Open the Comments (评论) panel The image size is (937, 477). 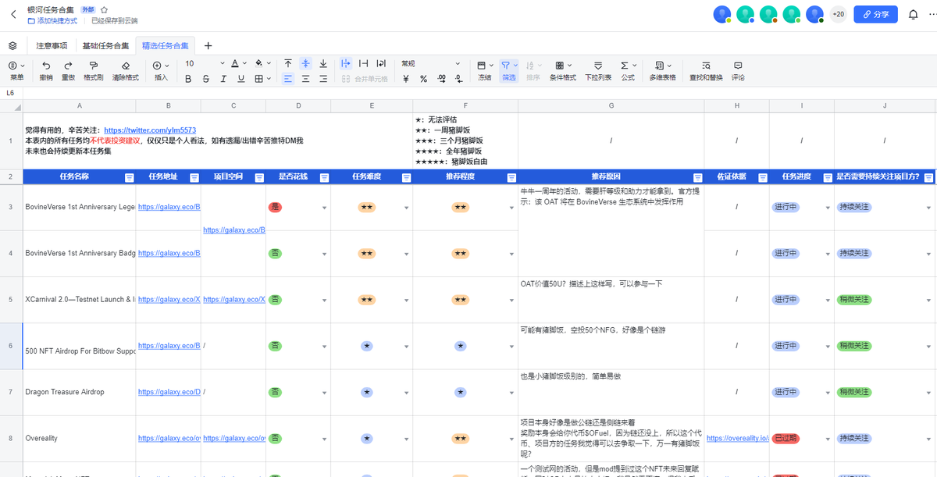point(738,70)
